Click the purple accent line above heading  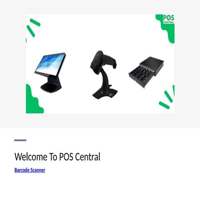[20, 140]
